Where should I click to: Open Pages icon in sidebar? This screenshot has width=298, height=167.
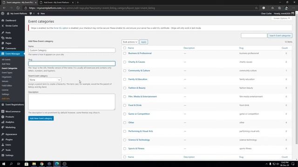pos(3,43)
